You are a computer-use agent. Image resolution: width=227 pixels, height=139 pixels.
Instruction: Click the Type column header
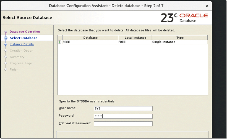pyautogui.click(x=180, y=38)
